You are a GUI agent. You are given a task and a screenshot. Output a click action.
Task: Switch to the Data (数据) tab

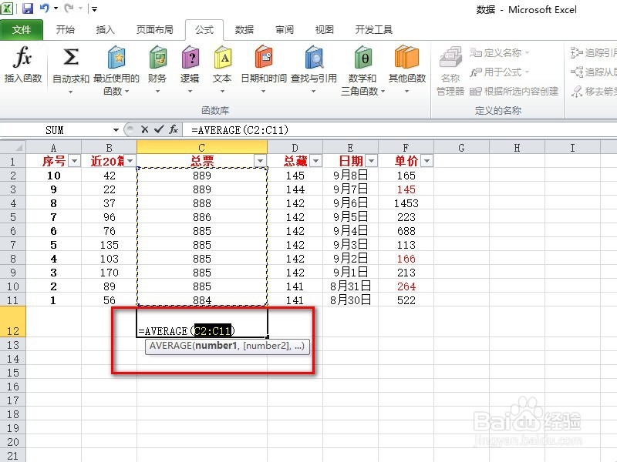tap(244, 30)
